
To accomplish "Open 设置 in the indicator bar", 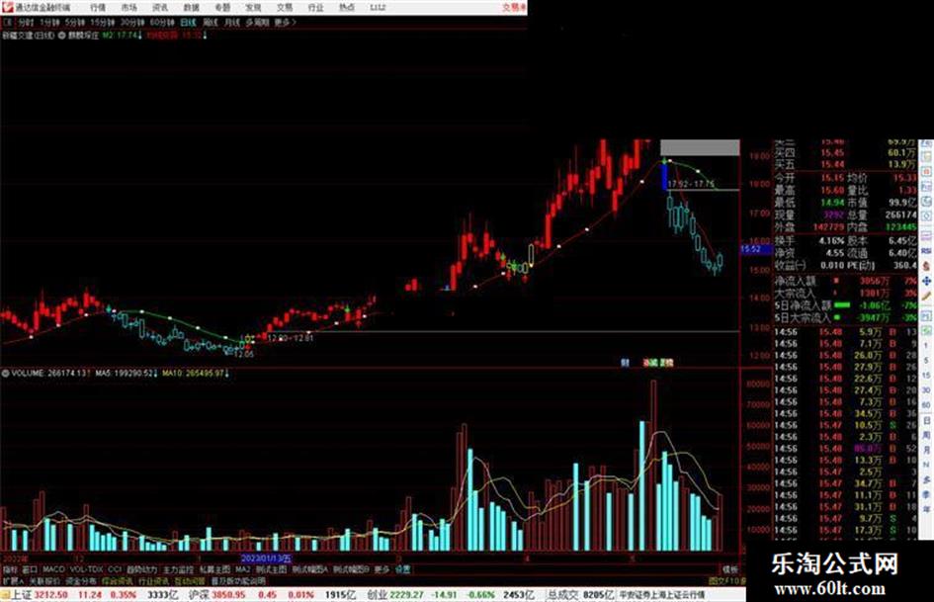I will coord(402,569).
